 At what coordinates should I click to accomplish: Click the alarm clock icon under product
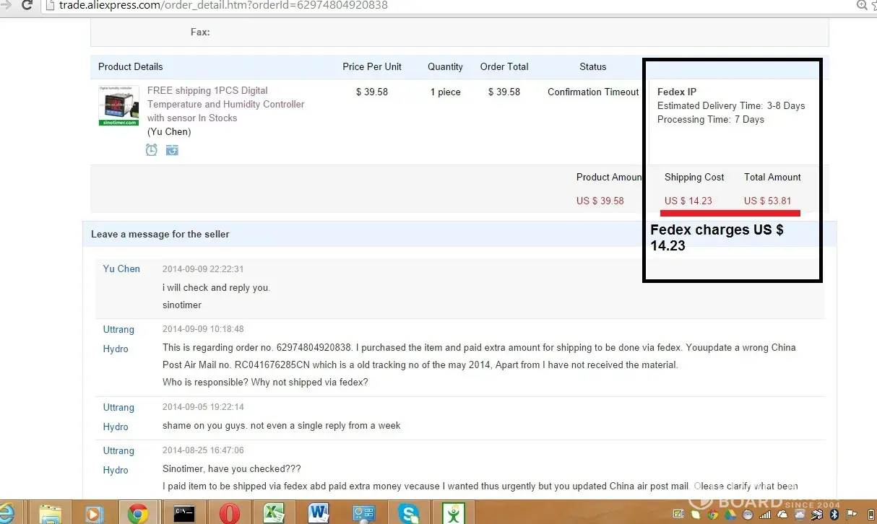152,150
